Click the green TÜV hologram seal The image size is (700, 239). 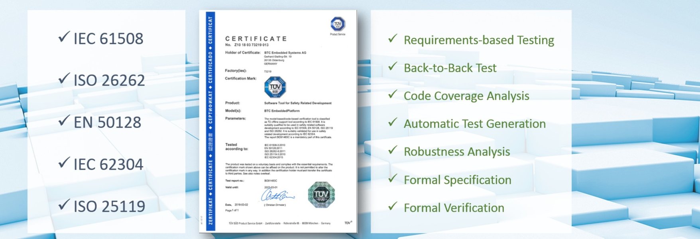coord(321,194)
